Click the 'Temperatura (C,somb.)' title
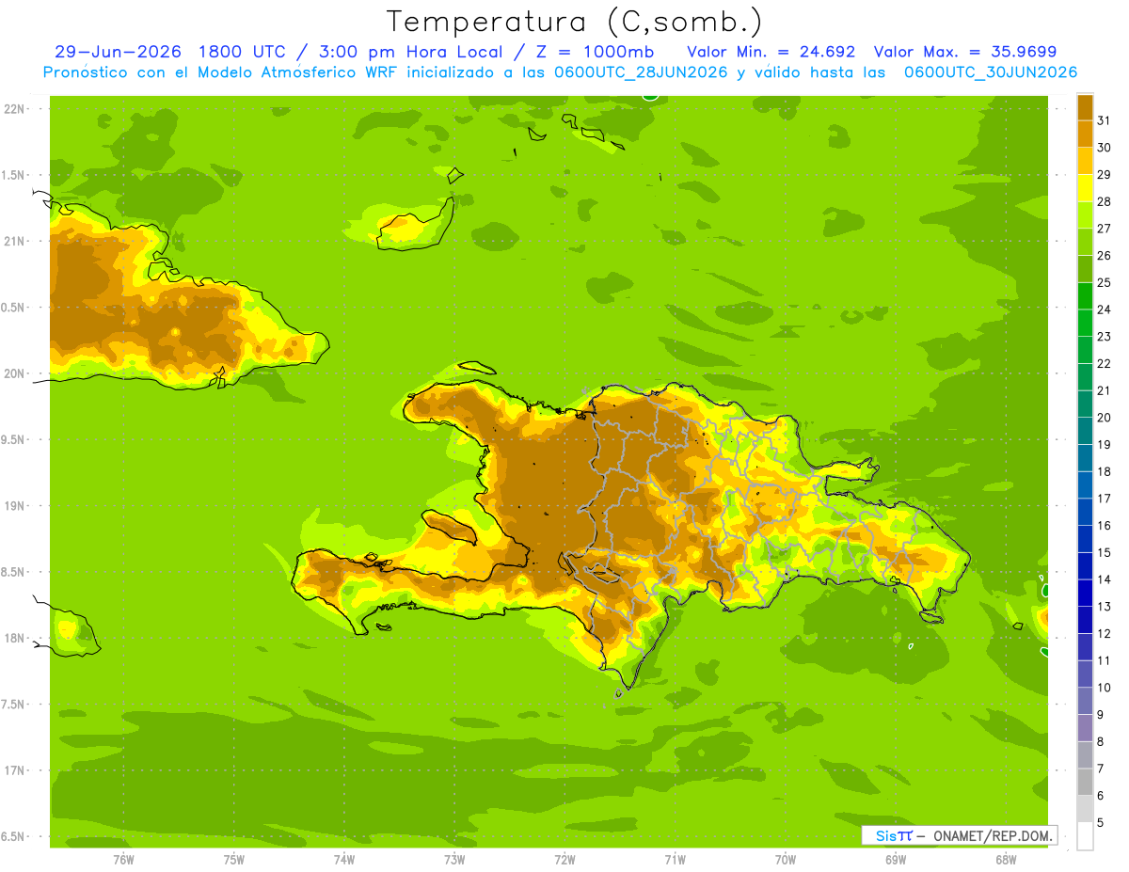The image size is (1129, 872). click(x=574, y=23)
